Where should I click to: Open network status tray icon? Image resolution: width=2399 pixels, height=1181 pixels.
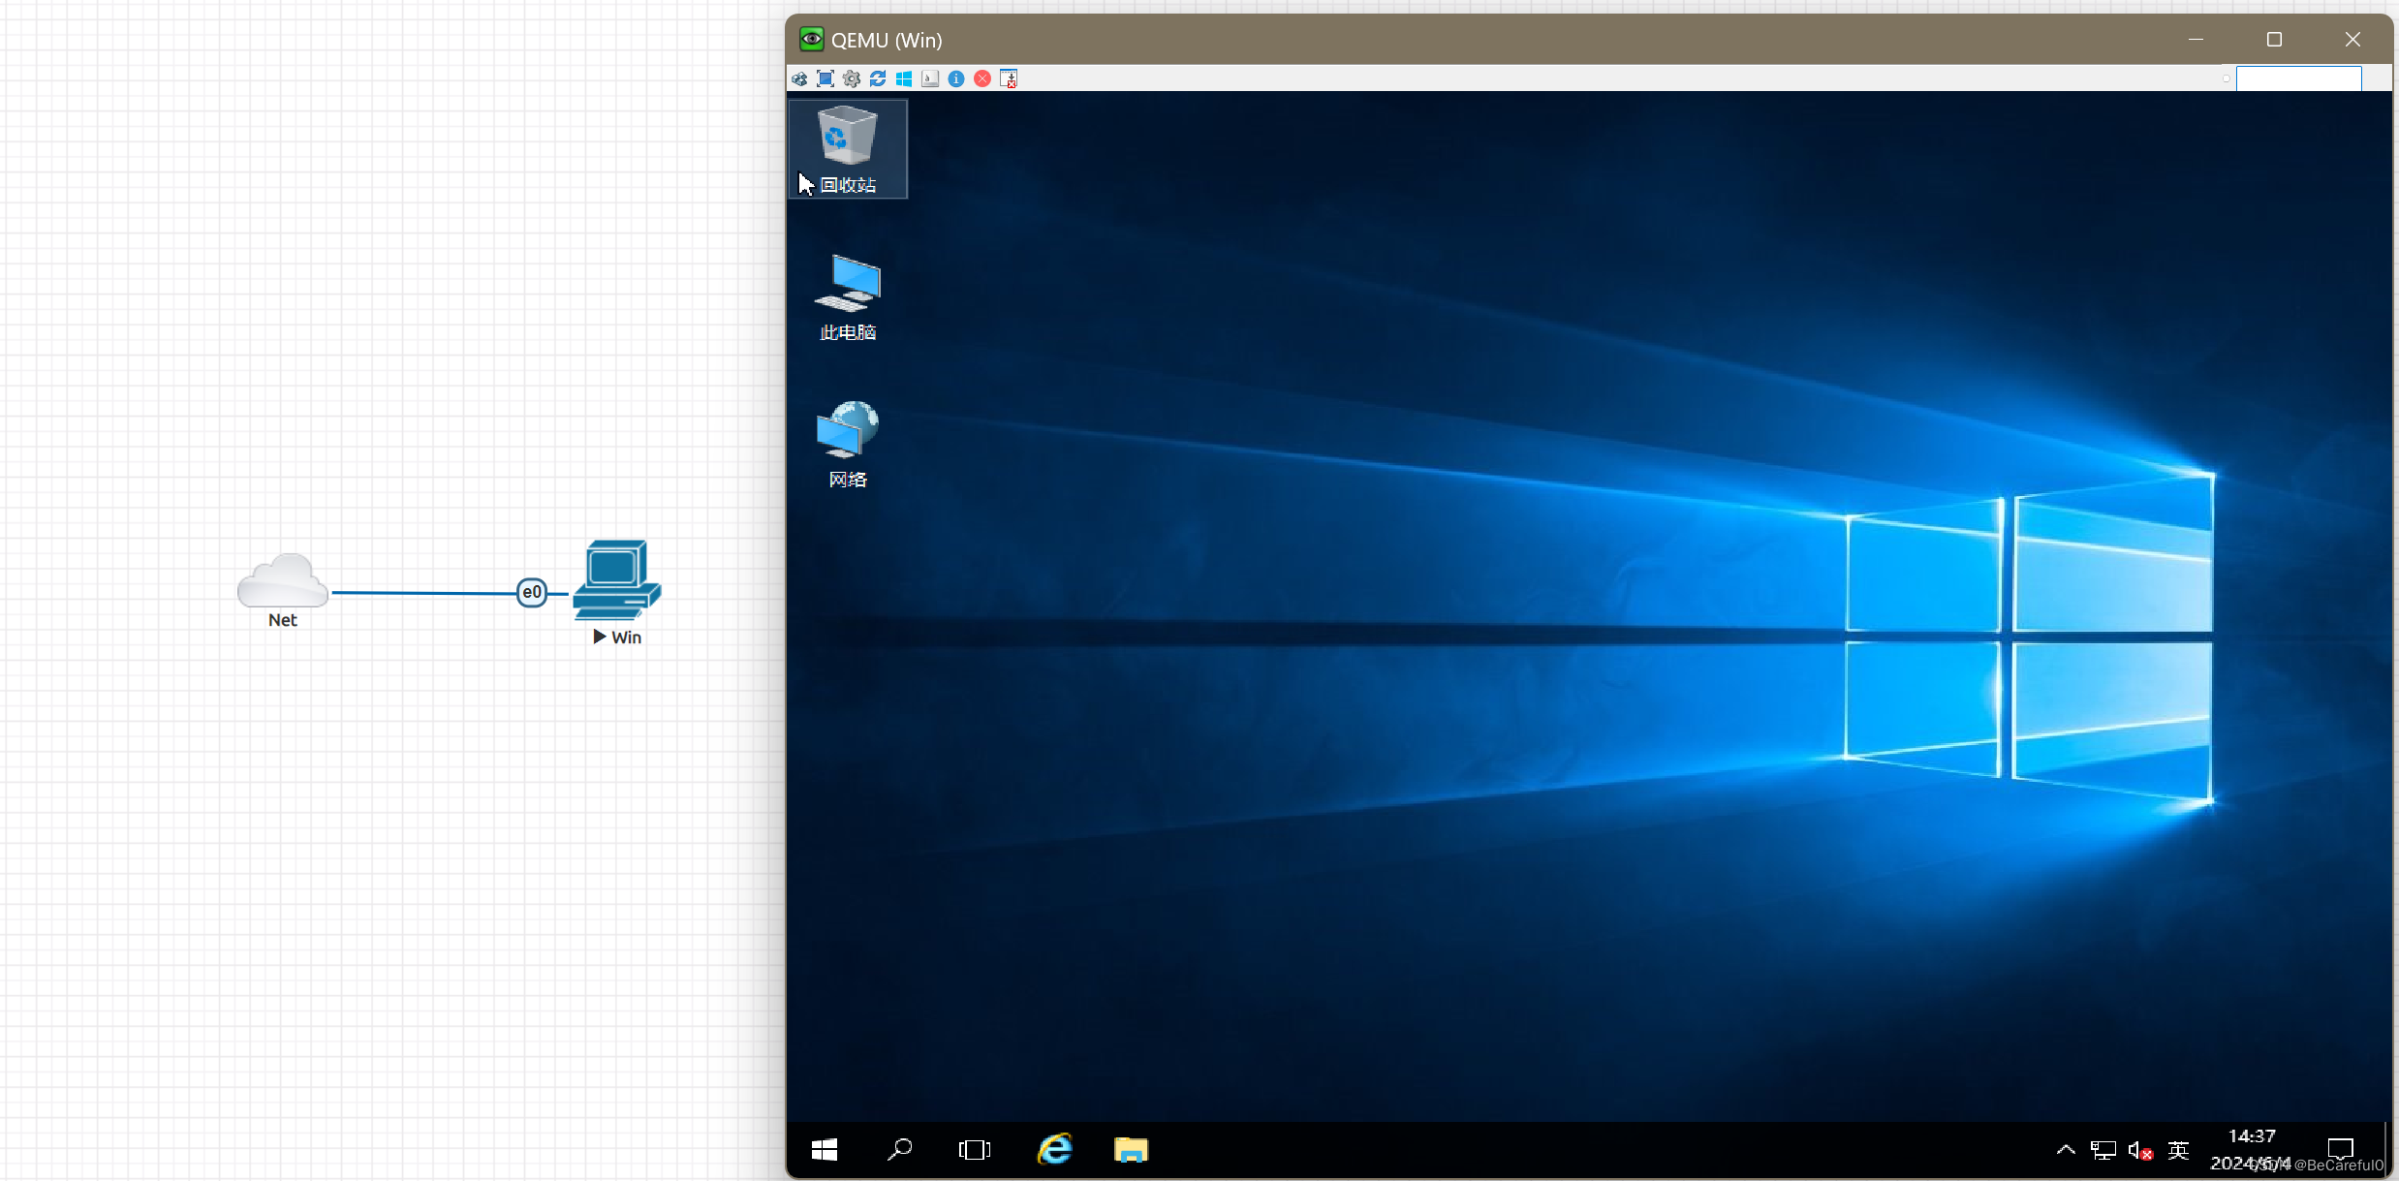[x=2103, y=1150]
